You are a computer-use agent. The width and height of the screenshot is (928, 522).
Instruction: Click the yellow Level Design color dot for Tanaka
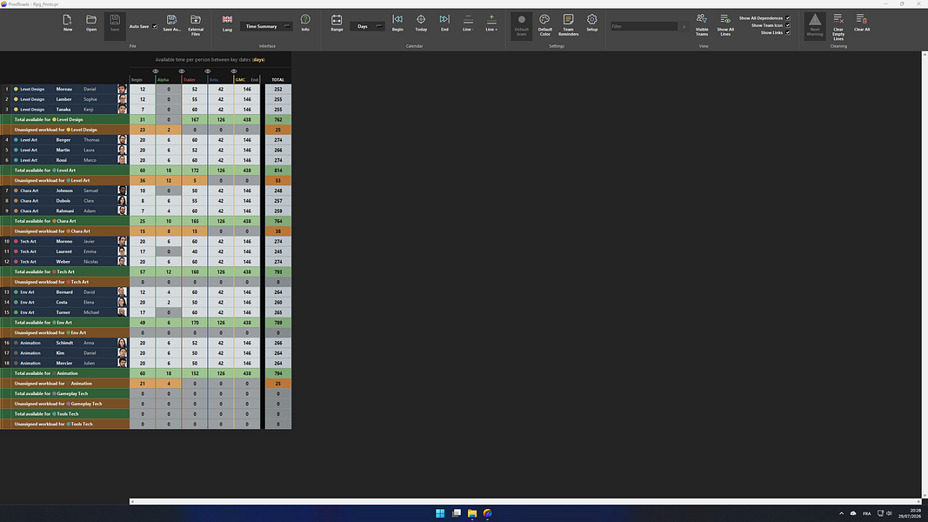click(16, 110)
